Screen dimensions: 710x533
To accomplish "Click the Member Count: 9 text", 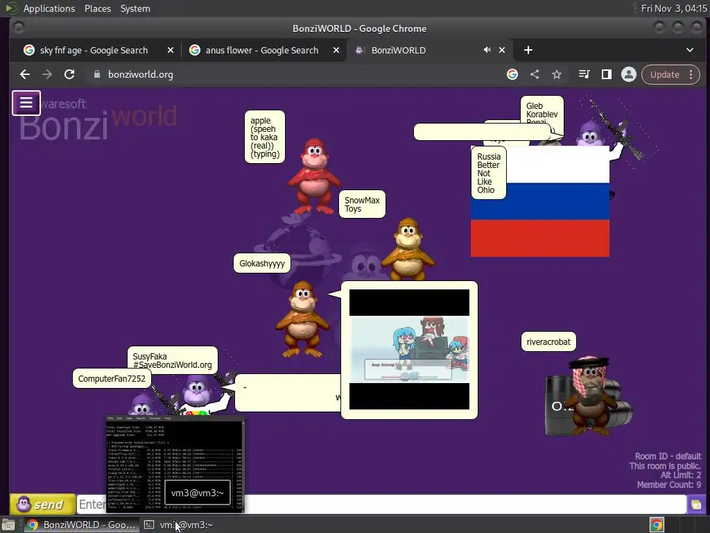I will tap(669, 484).
